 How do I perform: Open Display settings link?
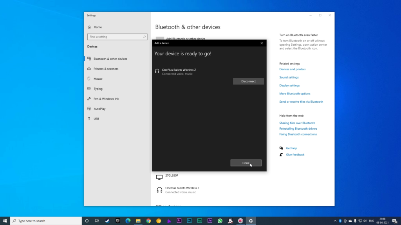(x=289, y=86)
